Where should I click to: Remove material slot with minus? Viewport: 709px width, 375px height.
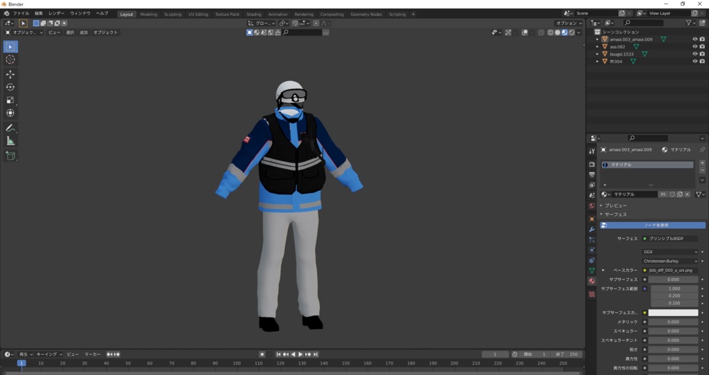[702, 171]
